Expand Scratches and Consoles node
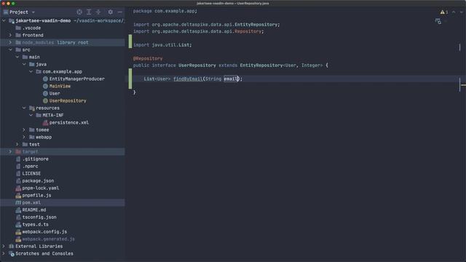Image resolution: width=466 pixels, height=262 pixels. point(4,253)
